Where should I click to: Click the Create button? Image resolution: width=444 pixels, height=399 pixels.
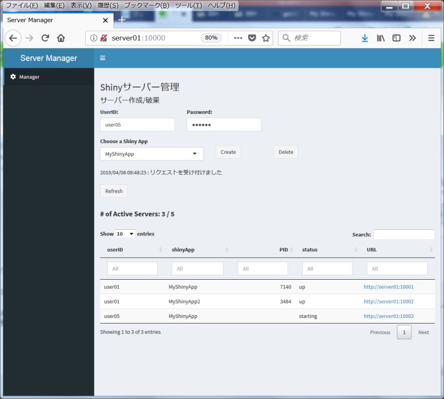point(228,152)
